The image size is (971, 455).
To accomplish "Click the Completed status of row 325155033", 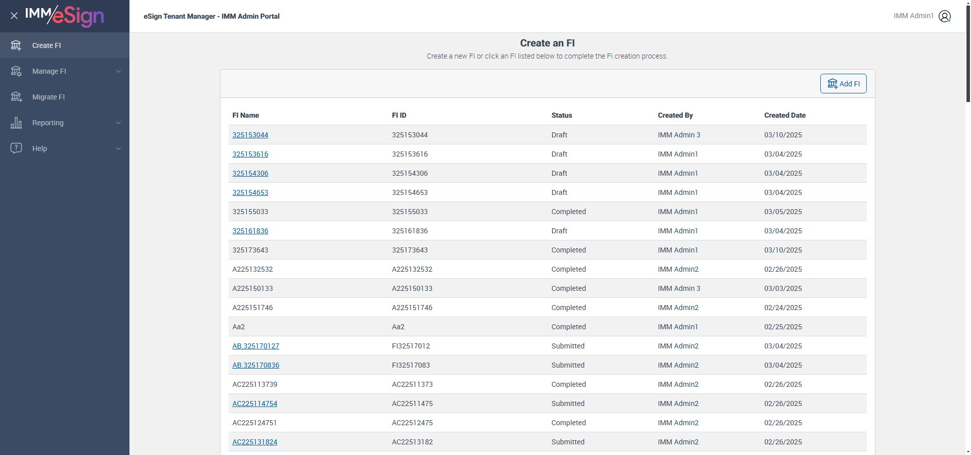I will pyautogui.click(x=569, y=212).
